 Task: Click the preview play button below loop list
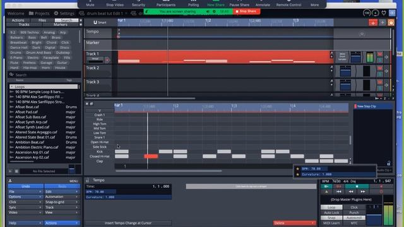11,171
